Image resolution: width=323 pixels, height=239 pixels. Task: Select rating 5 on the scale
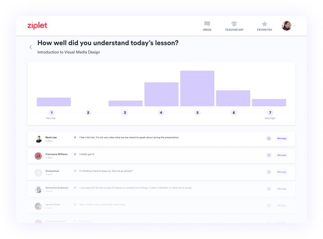tap(197, 113)
